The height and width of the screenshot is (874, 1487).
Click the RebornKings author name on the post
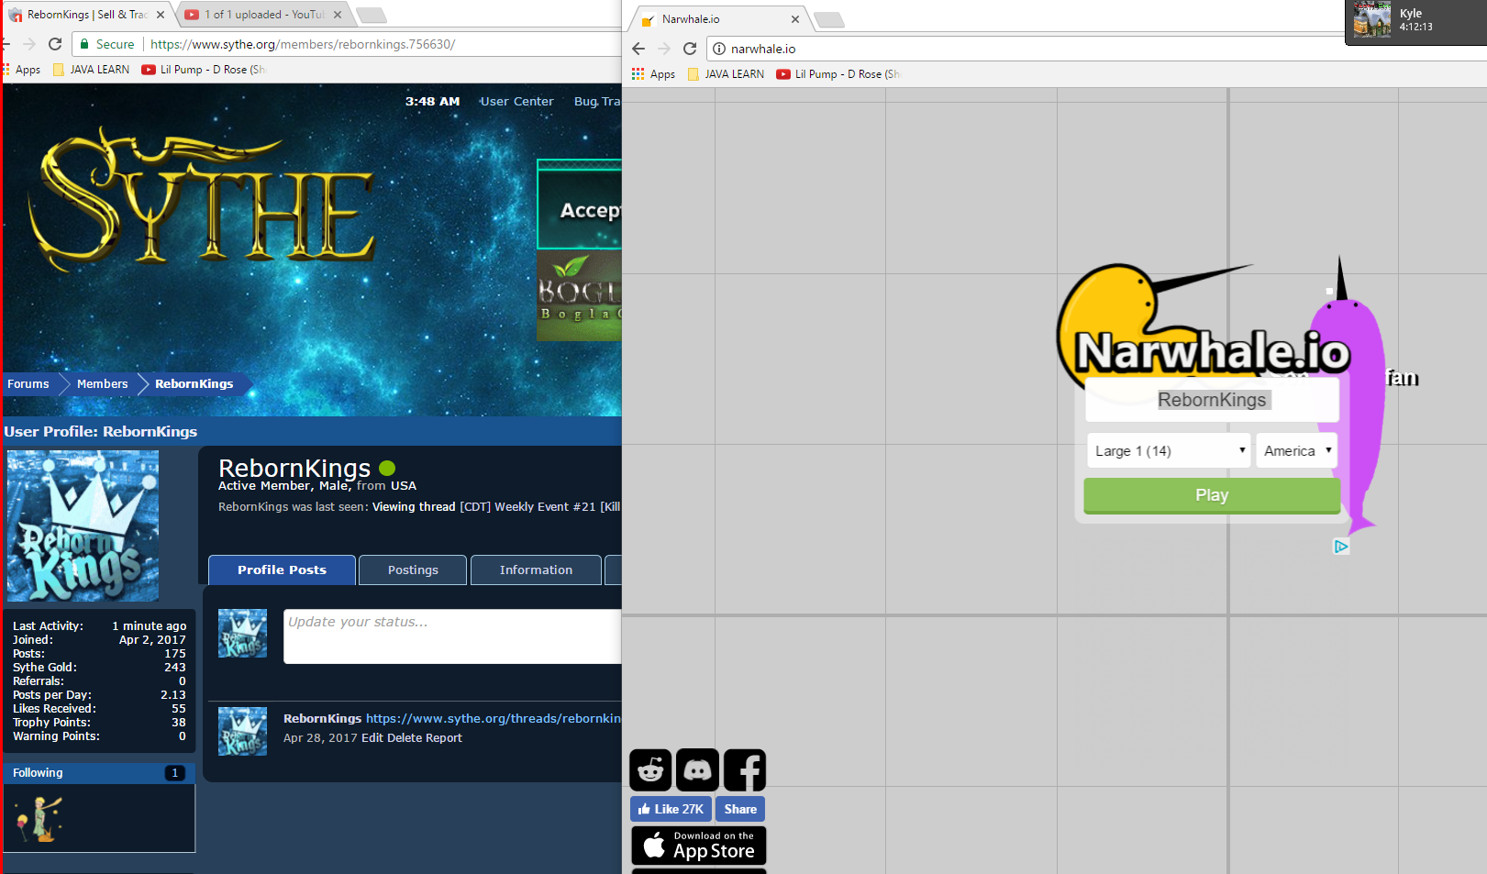(322, 718)
